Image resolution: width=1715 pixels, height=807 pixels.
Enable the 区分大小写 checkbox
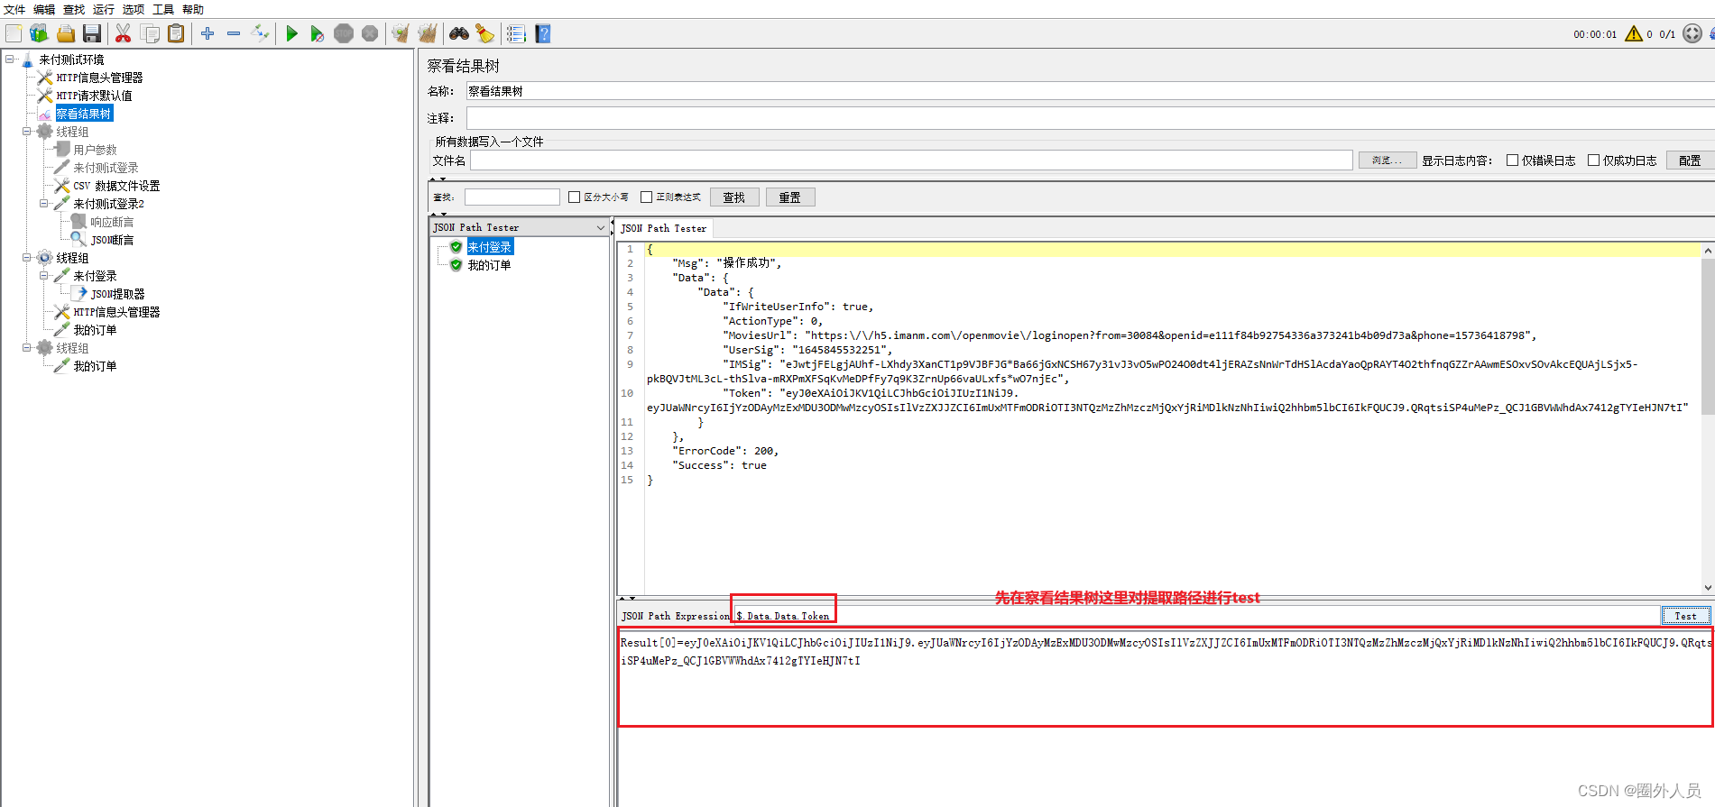click(x=574, y=197)
